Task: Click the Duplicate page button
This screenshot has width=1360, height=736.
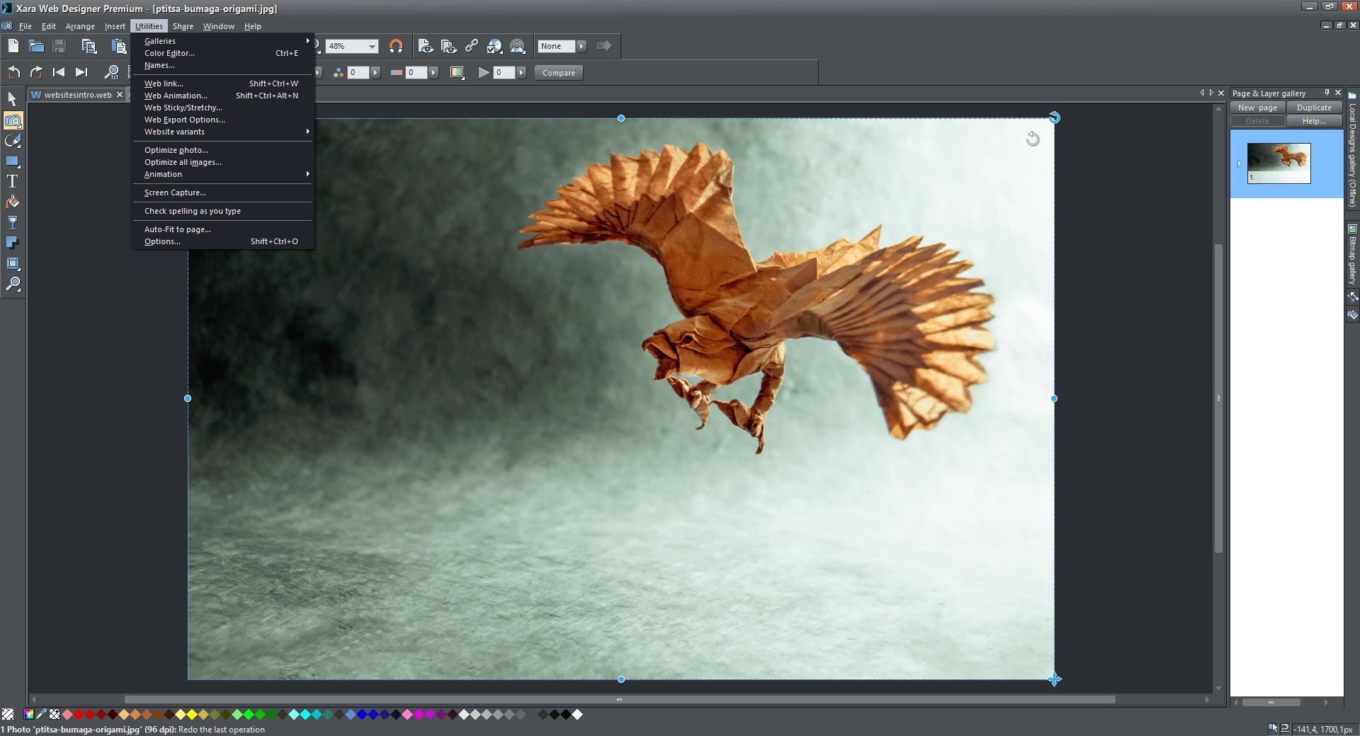Action: click(x=1314, y=108)
